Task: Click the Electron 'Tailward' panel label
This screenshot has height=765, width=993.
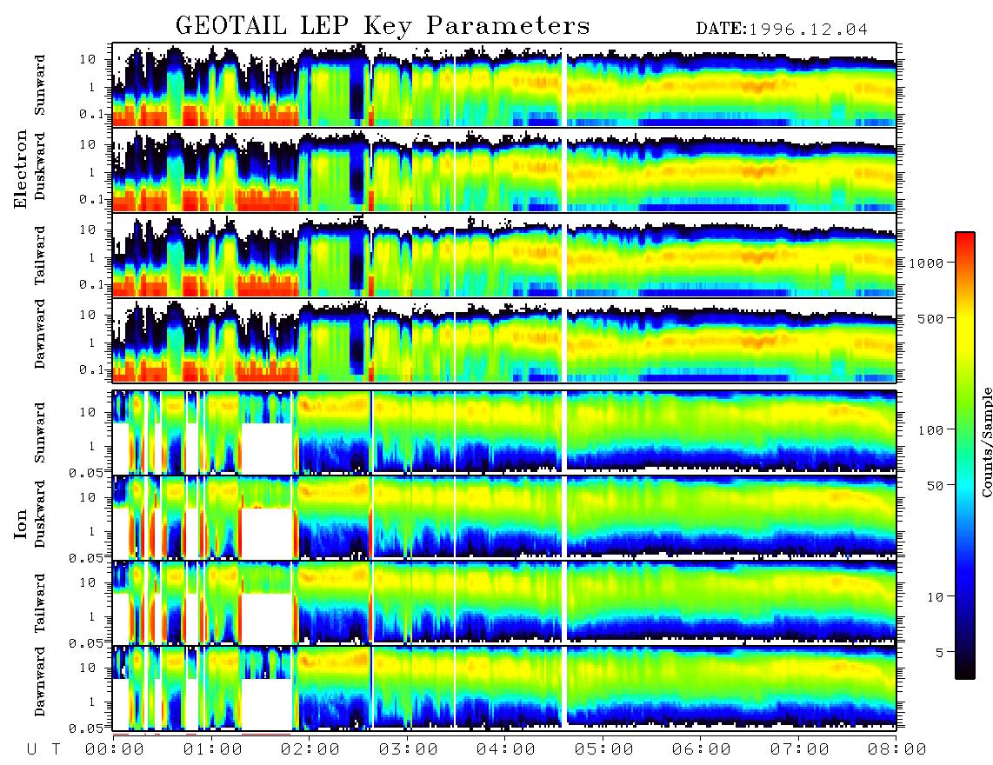Action: [x=39, y=256]
